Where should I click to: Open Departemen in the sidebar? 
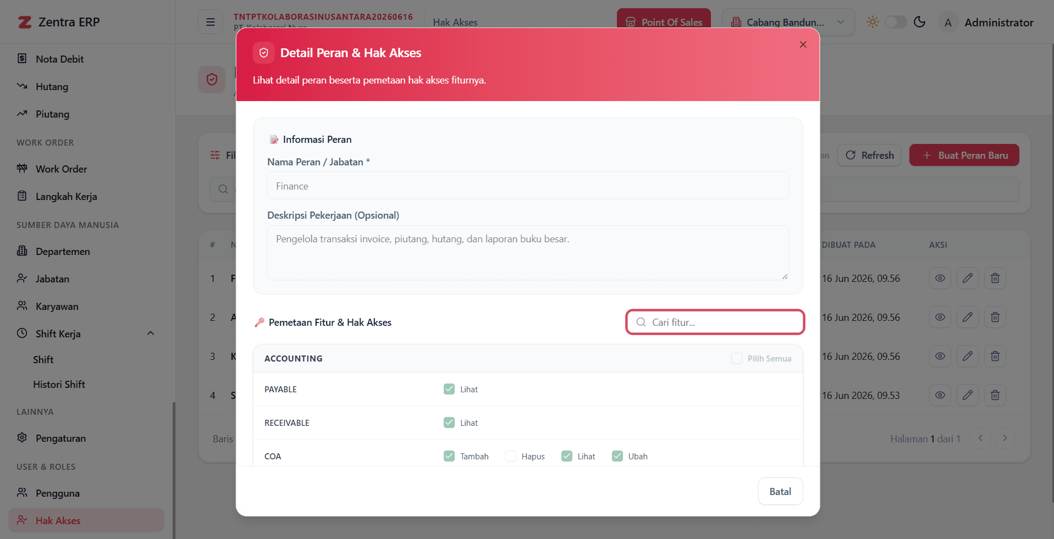point(86,251)
